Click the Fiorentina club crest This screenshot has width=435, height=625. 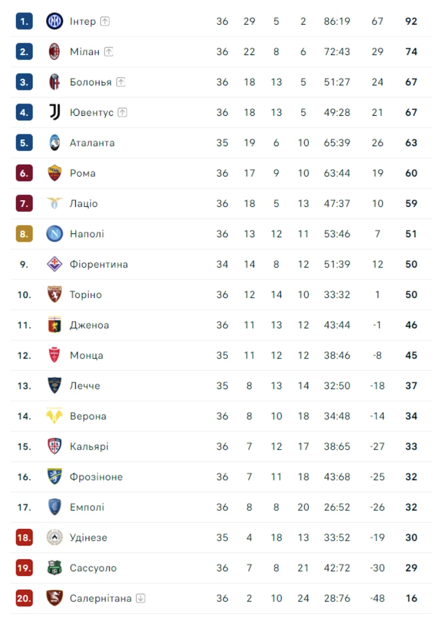tap(55, 264)
